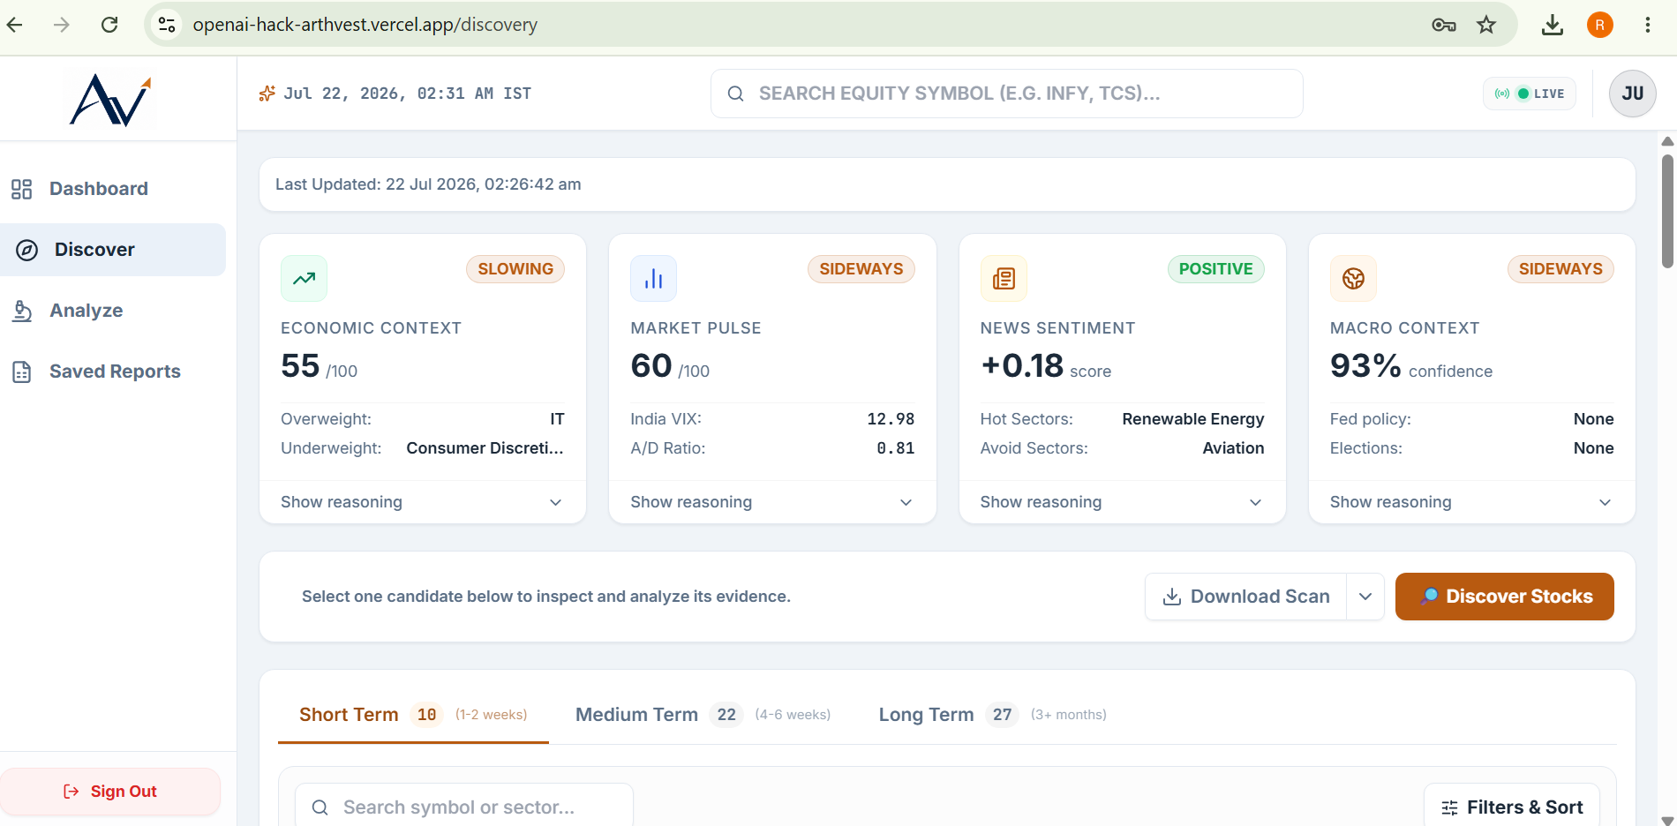Click the Discover Stocks button

pyautogui.click(x=1505, y=597)
